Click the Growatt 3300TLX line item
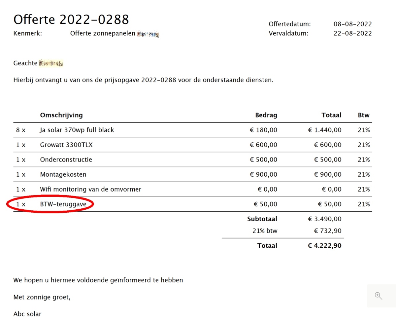The image size is (396, 320). 66,145
